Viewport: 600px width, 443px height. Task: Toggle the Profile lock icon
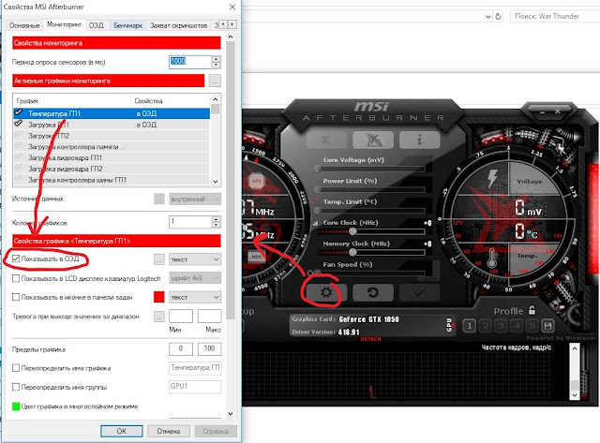click(532, 310)
